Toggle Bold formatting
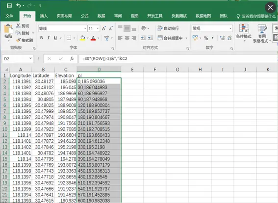 point(41,38)
